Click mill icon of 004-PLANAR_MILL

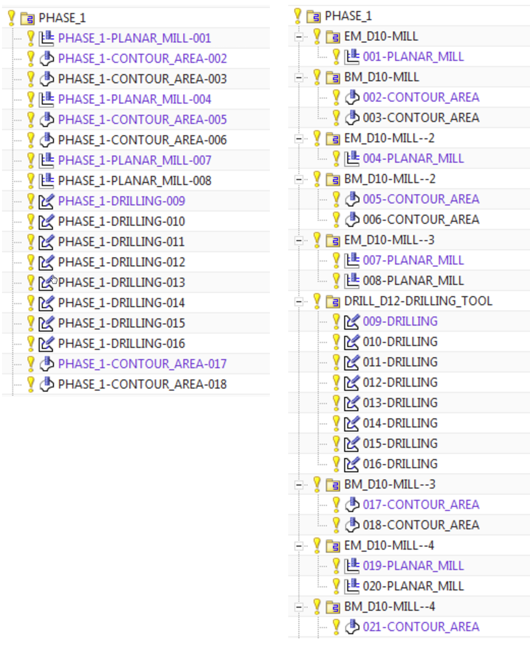coord(352,158)
